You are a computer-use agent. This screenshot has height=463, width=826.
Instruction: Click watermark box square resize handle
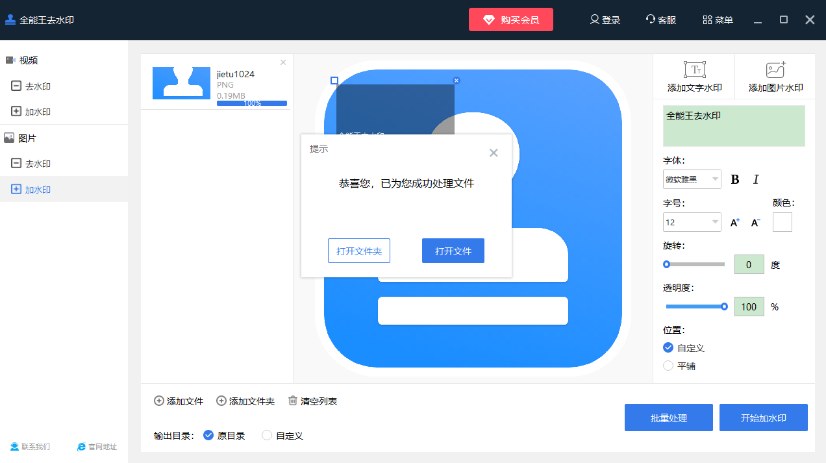click(334, 81)
